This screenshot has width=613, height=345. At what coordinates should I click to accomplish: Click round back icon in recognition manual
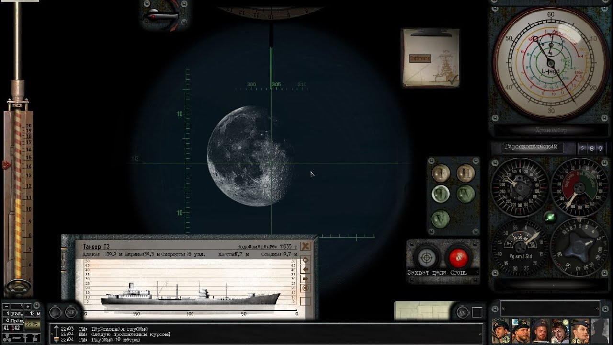tap(306, 288)
